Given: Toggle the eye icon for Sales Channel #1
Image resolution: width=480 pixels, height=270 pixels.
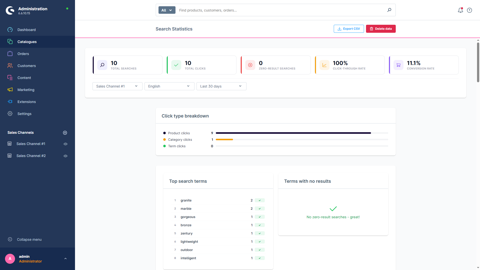Looking at the screenshot, I should tap(65, 144).
